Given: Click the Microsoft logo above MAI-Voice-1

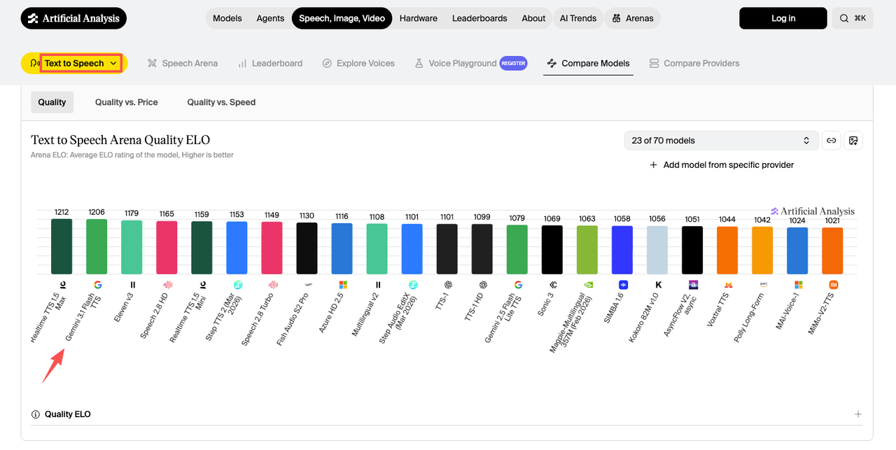Looking at the screenshot, I should (798, 285).
